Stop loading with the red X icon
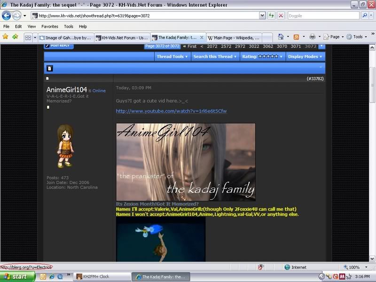 [281, 16]
